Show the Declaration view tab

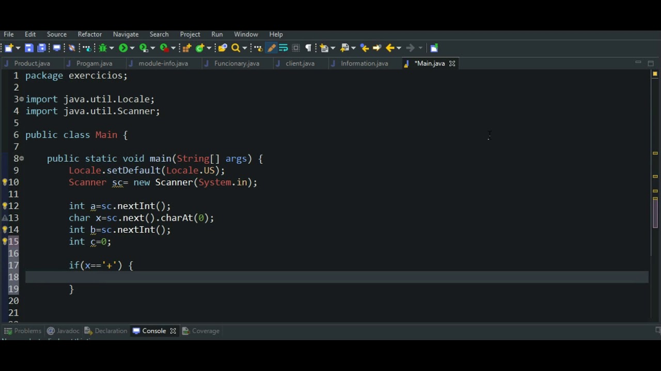click(106, 331)
